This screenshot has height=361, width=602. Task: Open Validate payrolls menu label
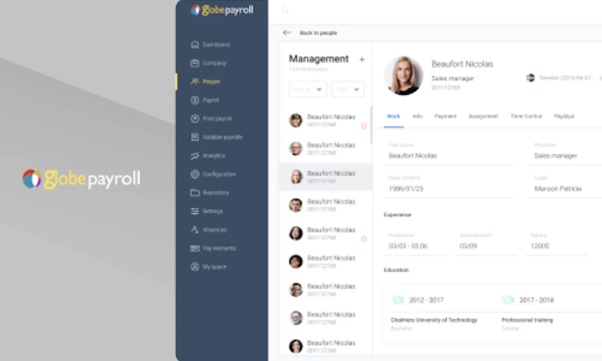tap(223, 138)
